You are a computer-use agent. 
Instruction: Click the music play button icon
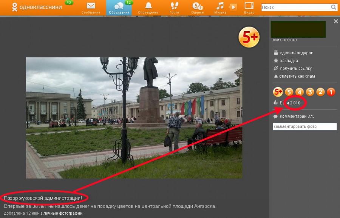click(233, 7)
